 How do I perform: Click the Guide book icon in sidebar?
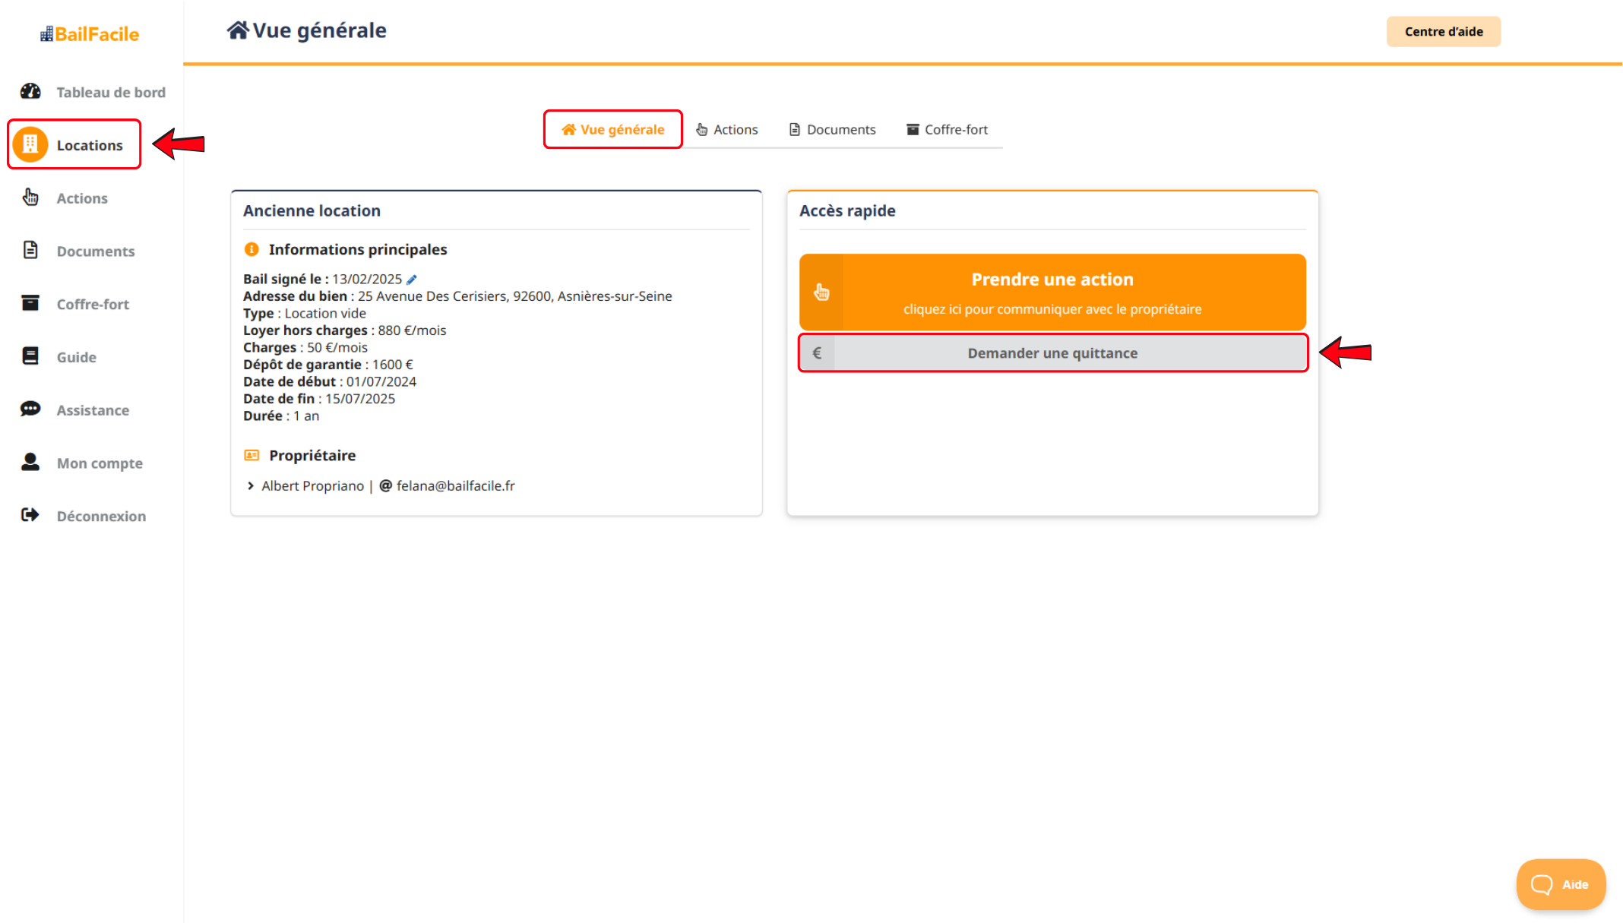pos(30,356)
